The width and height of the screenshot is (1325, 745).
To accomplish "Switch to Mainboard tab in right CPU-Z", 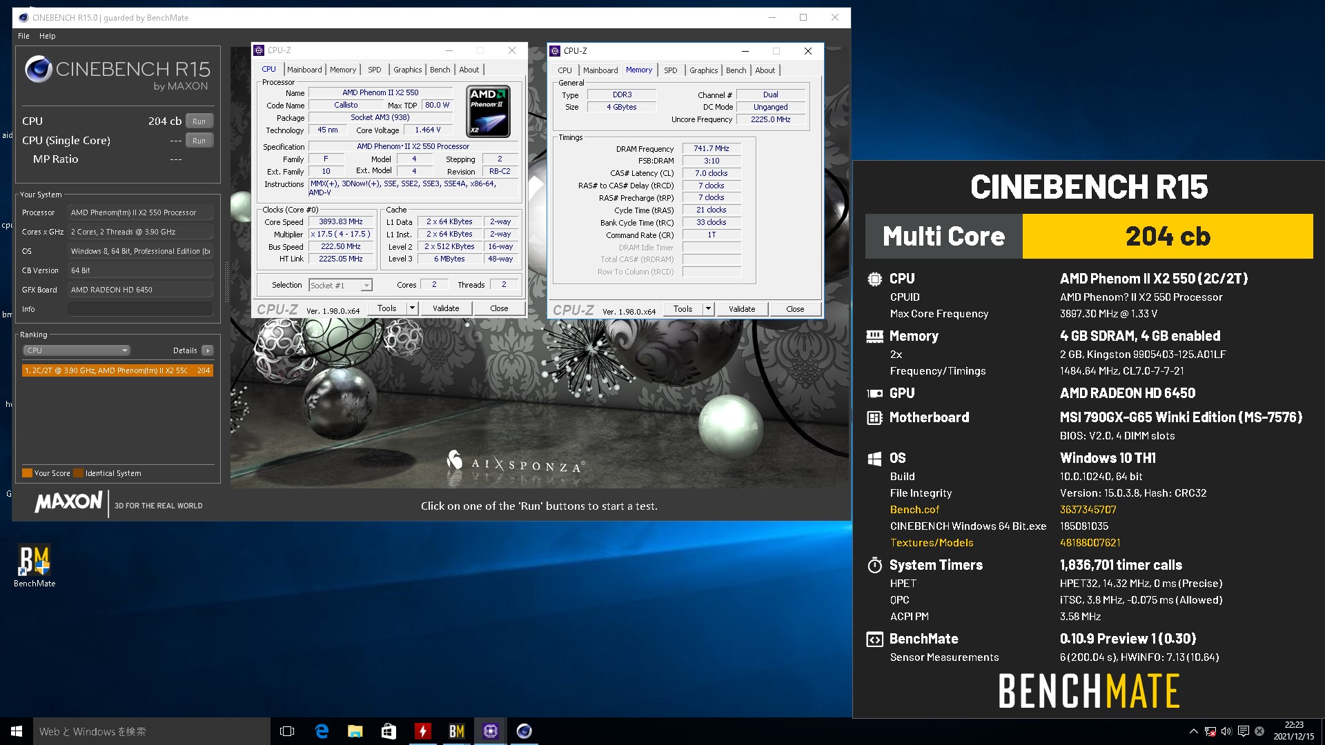I will (x=600, y=70).
